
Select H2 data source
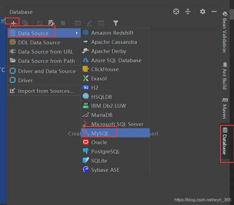(x=115, y=88)
